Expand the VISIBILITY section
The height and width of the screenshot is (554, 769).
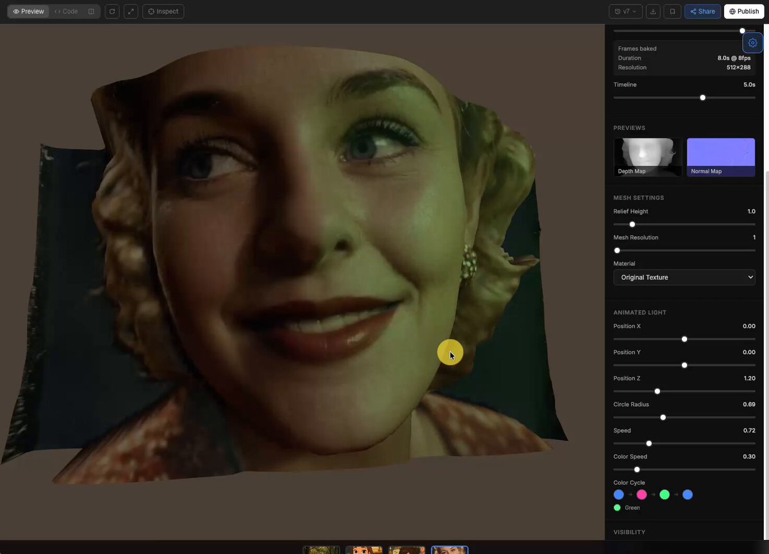pos(629,532)
